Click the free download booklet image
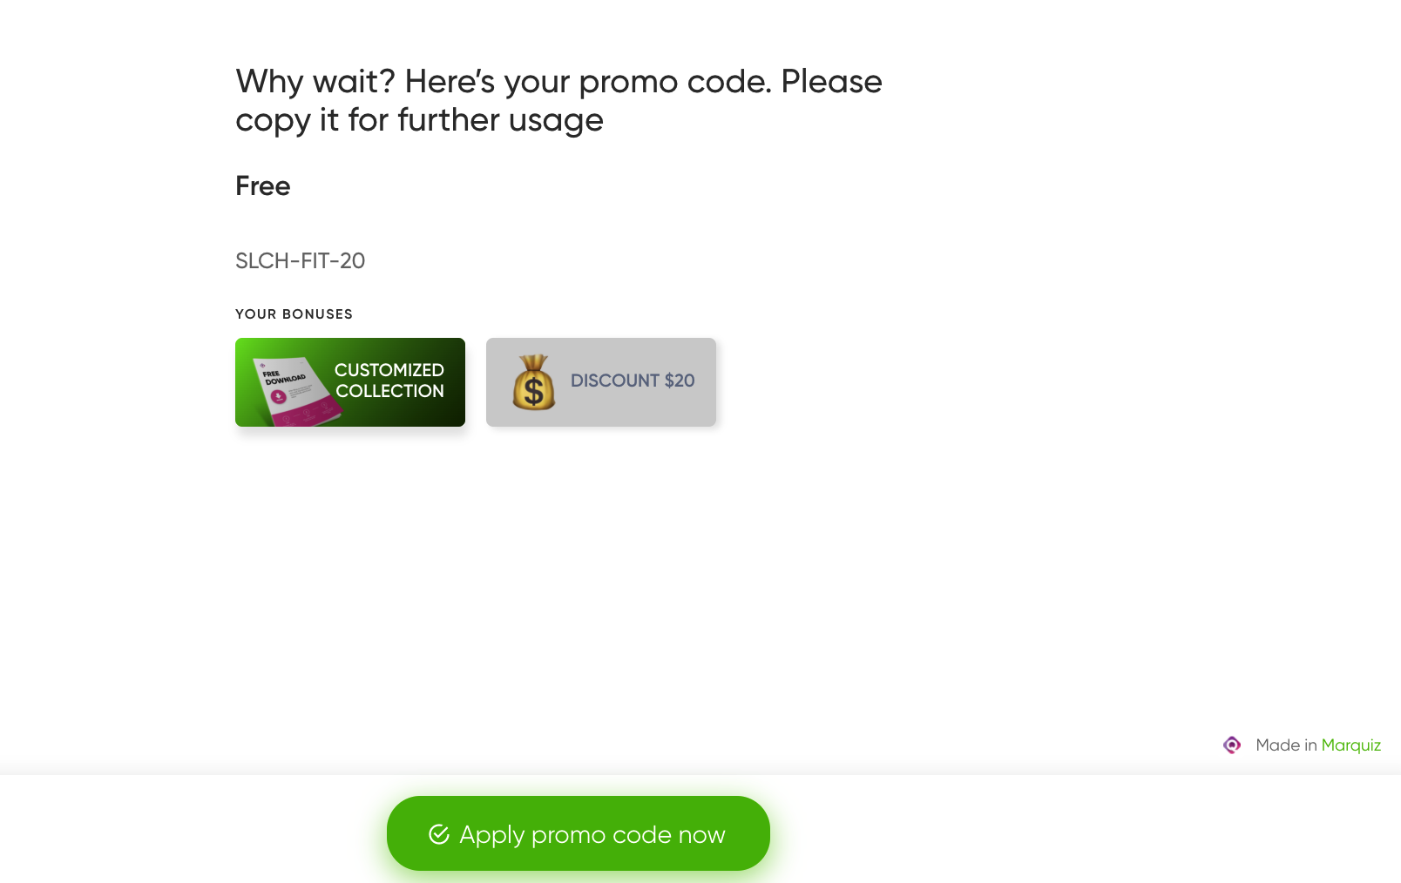This screenshot has width=1401, height=883. 294,391
